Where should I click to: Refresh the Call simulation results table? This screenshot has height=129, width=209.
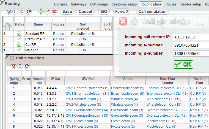(x=27, y=66)
